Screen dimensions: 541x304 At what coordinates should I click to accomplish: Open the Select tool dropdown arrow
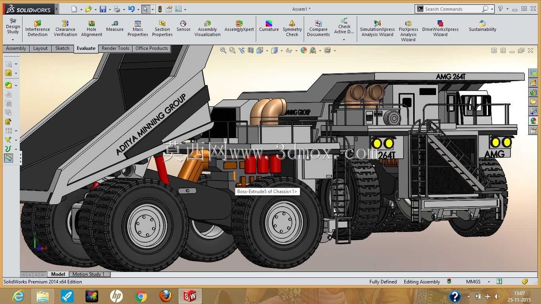[x=152, y=9]
